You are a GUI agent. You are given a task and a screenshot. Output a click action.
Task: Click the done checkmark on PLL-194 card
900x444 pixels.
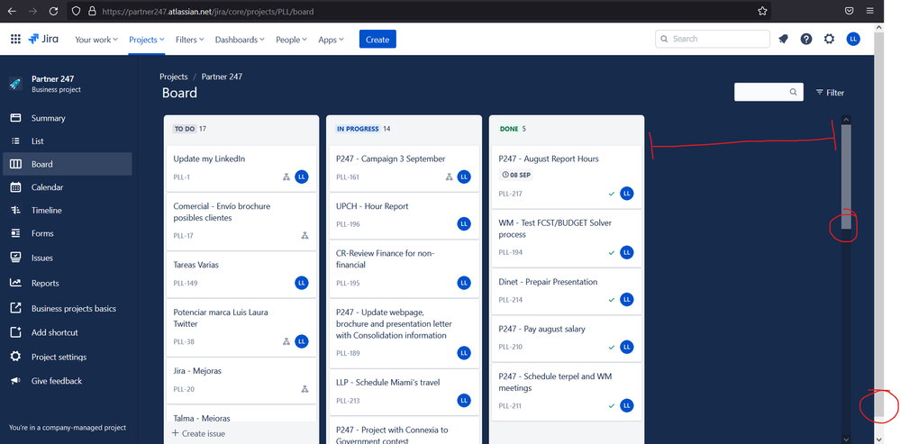tap(612, 252)
